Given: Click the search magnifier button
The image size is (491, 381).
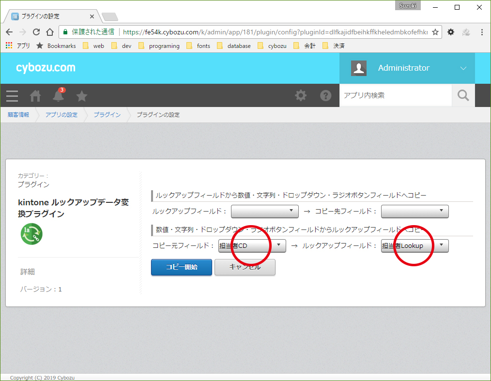Looking at the screenshot, I should coord(463,95).
